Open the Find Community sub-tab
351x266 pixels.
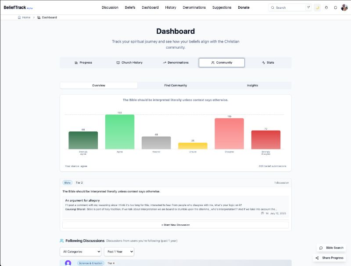pos(175,85)
